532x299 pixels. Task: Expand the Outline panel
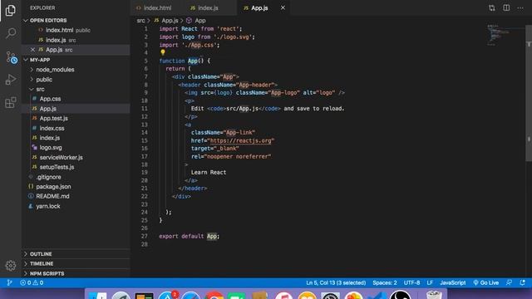pyautogui.click(x=41, y=254)
